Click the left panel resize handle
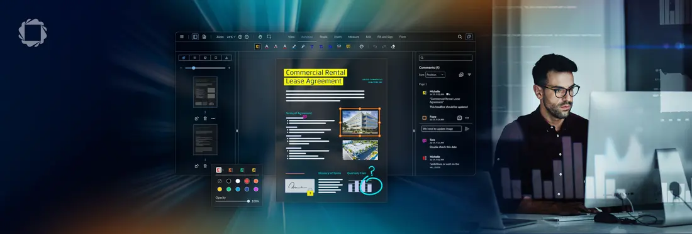This screenshot has width=692, height=234. tap(237, 130)
